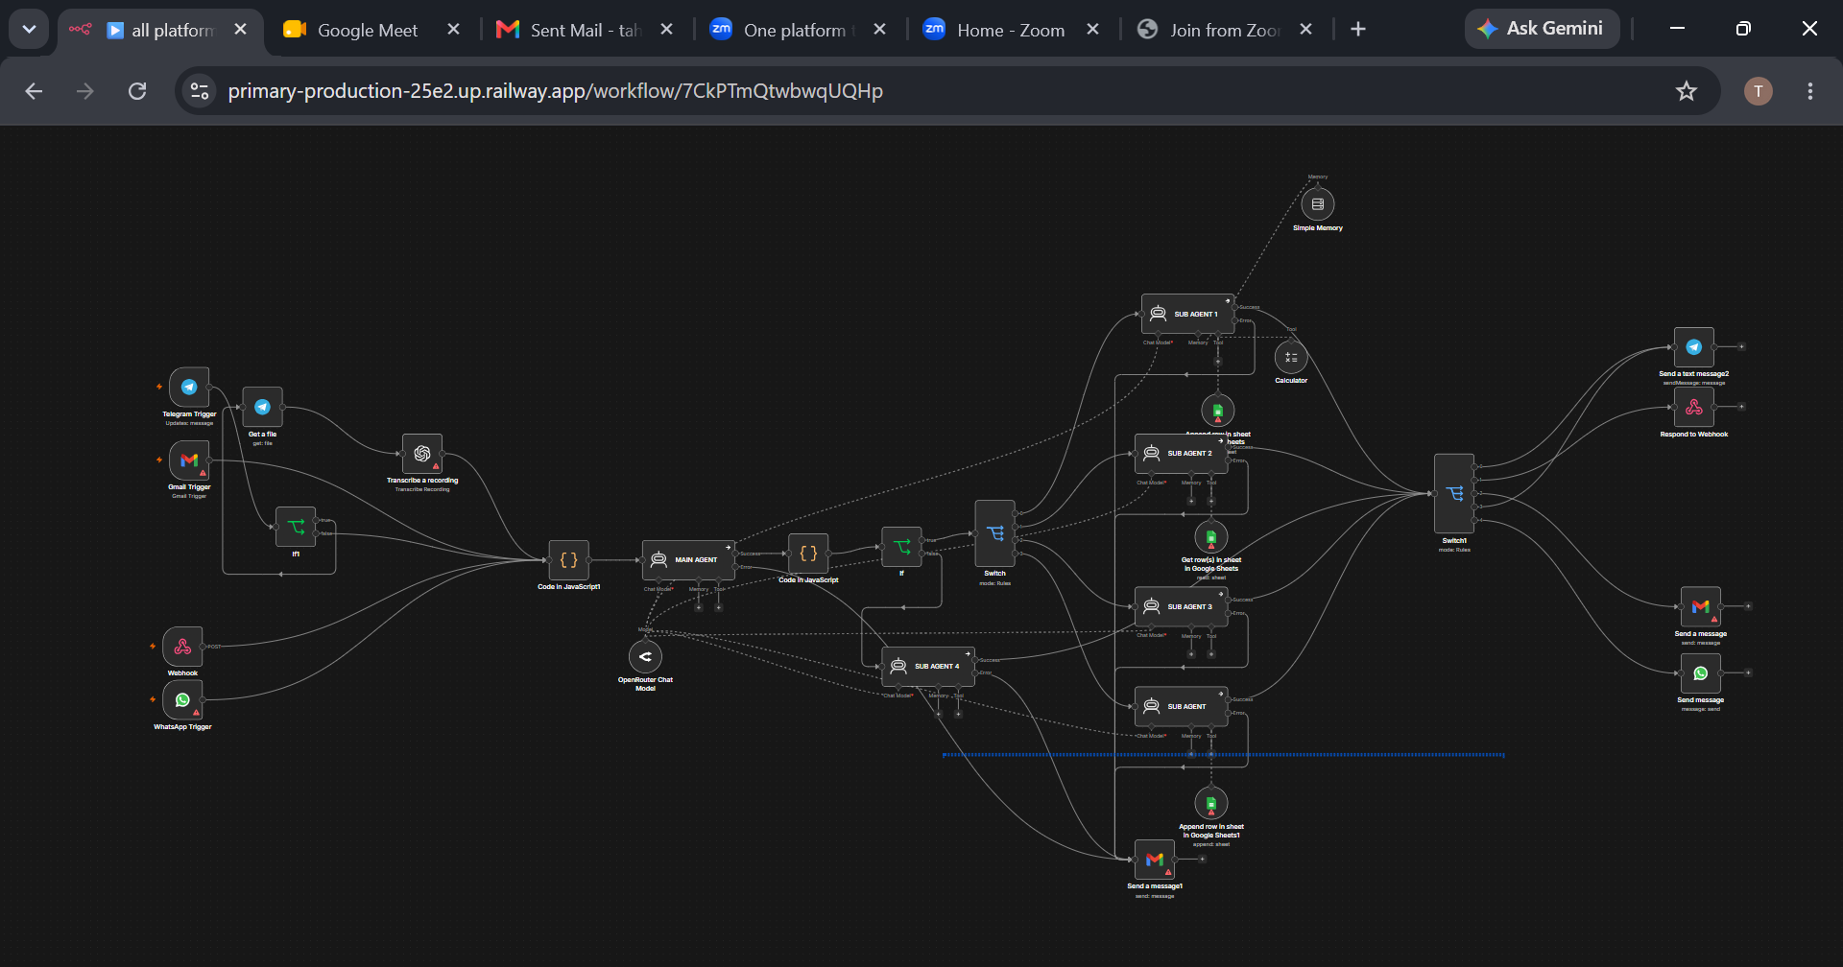Switch to the Home - Zoom tab

(x=1011, y=30)
